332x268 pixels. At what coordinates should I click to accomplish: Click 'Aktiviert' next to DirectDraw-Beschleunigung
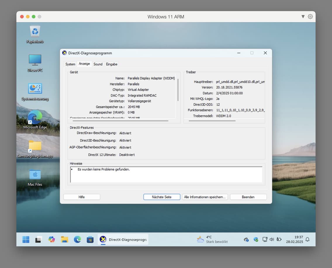pos(125,133)
